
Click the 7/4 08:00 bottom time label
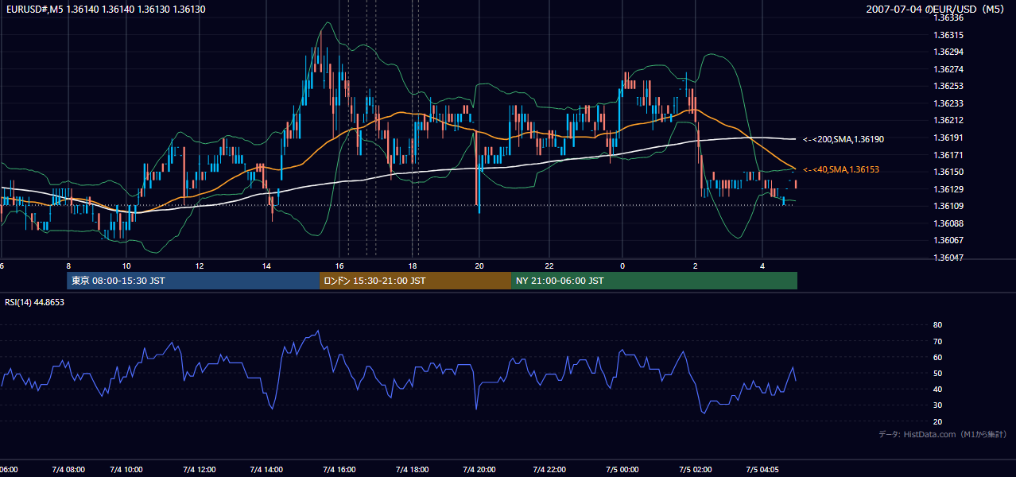coord(68,469)
